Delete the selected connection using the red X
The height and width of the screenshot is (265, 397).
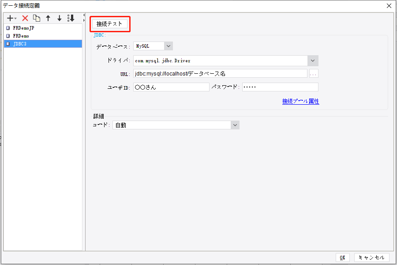(25, 18)
